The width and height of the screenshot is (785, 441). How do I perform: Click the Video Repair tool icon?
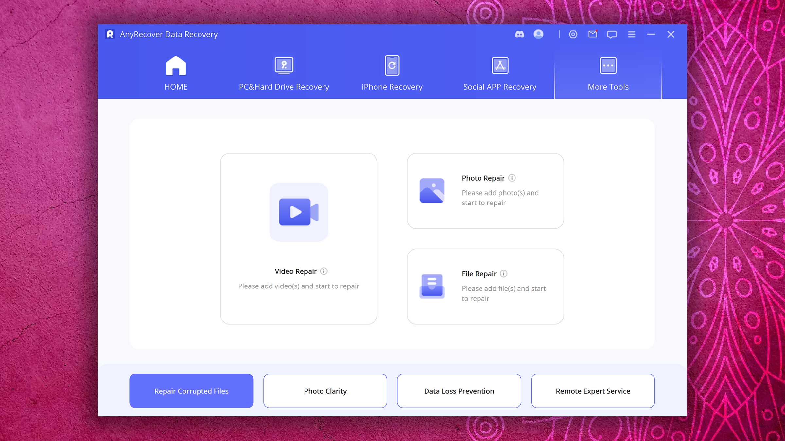click(x=299, y=212)
